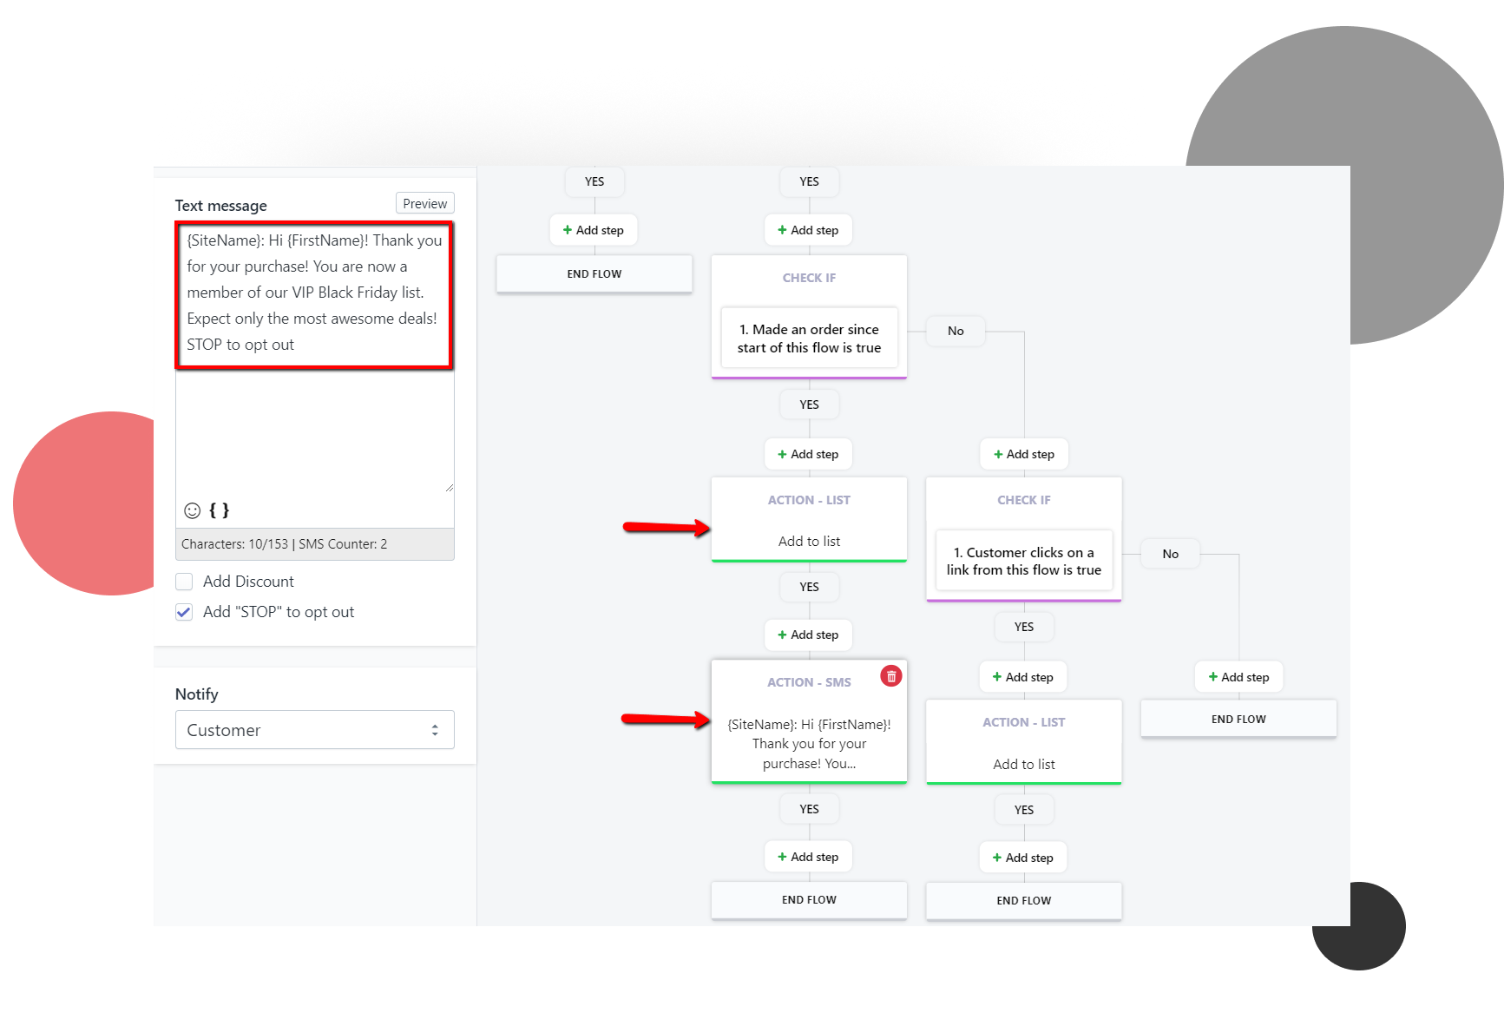This screenshot has width=1504, height=1026.
Task: Click Add step under the Action - SMS node
Action: click(808, 857)
